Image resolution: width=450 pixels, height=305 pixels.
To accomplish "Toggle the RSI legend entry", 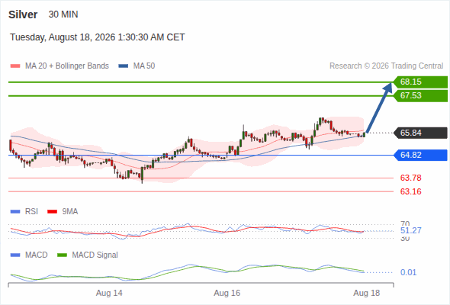I will click(x=24, y=211).
